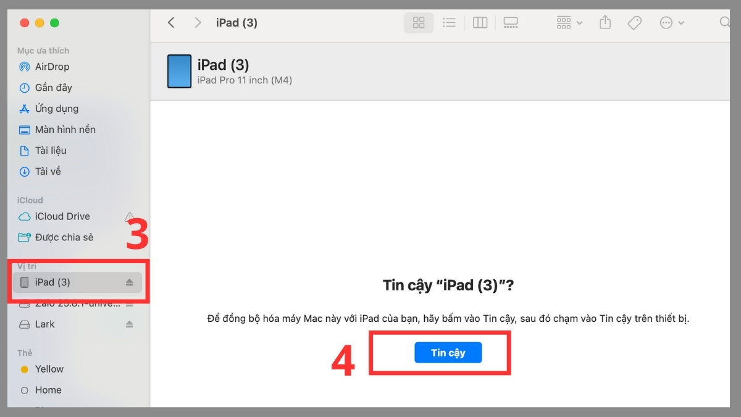The height and width of the screenshot is (417, 741).
Task: Switch to column view
Action: (x=480, y=23)
